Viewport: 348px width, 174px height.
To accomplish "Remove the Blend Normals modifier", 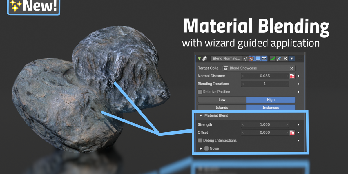I will pyautogui.click(x=285, y=59).
